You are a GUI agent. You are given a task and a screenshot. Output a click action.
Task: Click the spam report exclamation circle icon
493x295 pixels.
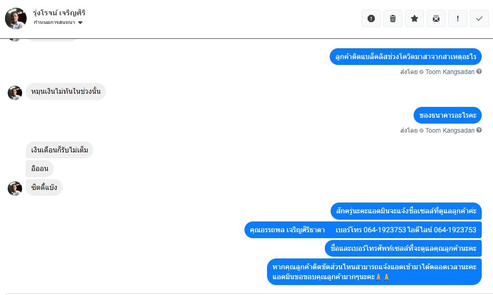[371, 18]
